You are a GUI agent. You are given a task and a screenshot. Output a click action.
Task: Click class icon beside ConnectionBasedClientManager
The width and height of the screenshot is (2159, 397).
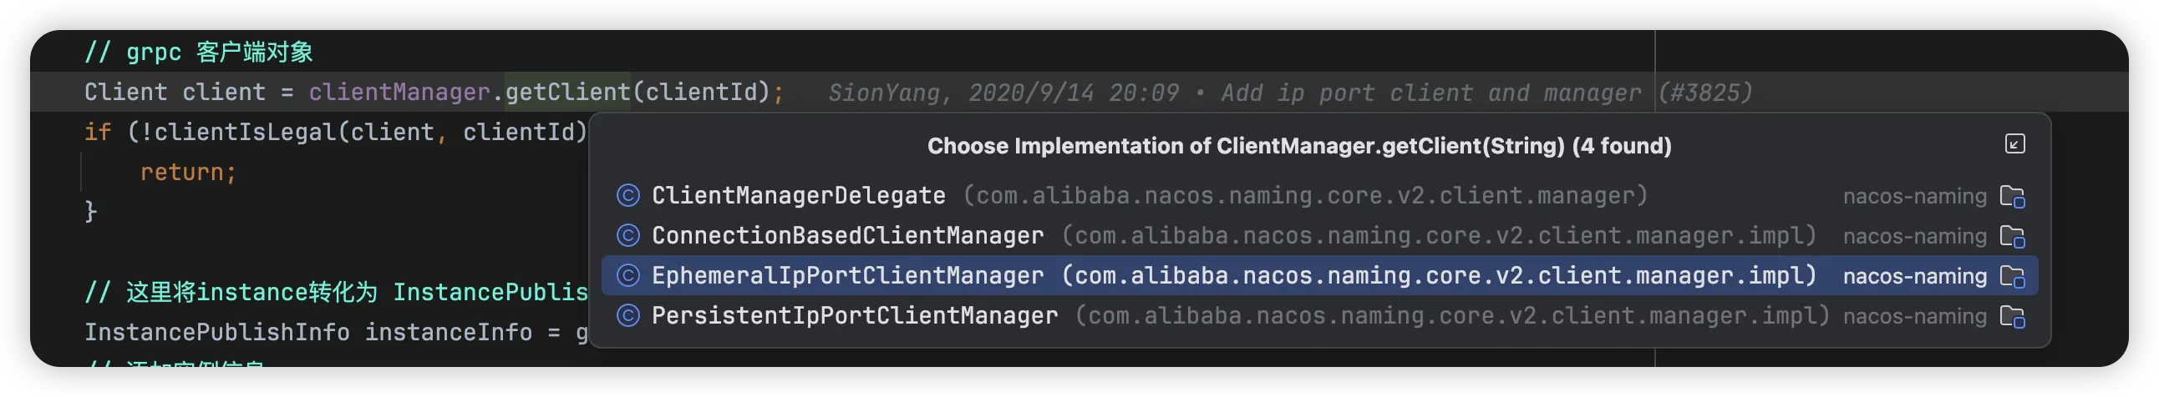(x=627, y=236)
